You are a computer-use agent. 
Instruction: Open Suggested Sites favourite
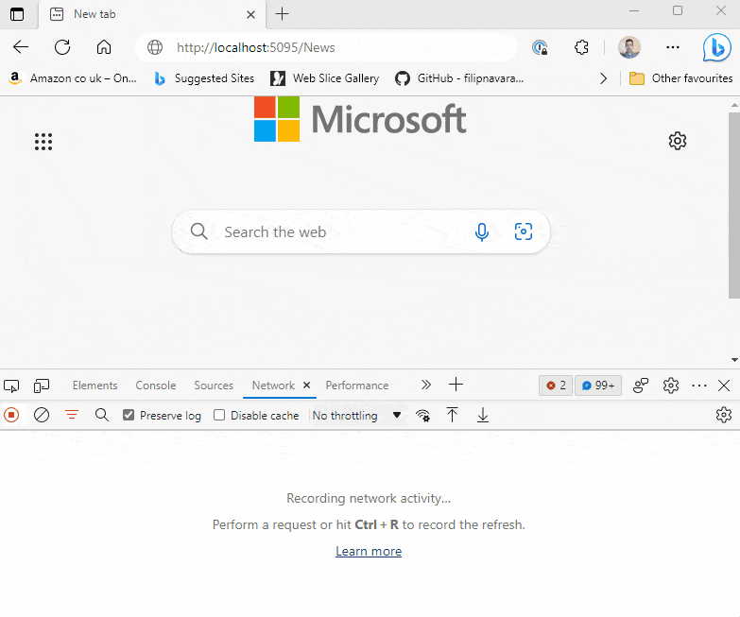[x=204, y=78]
